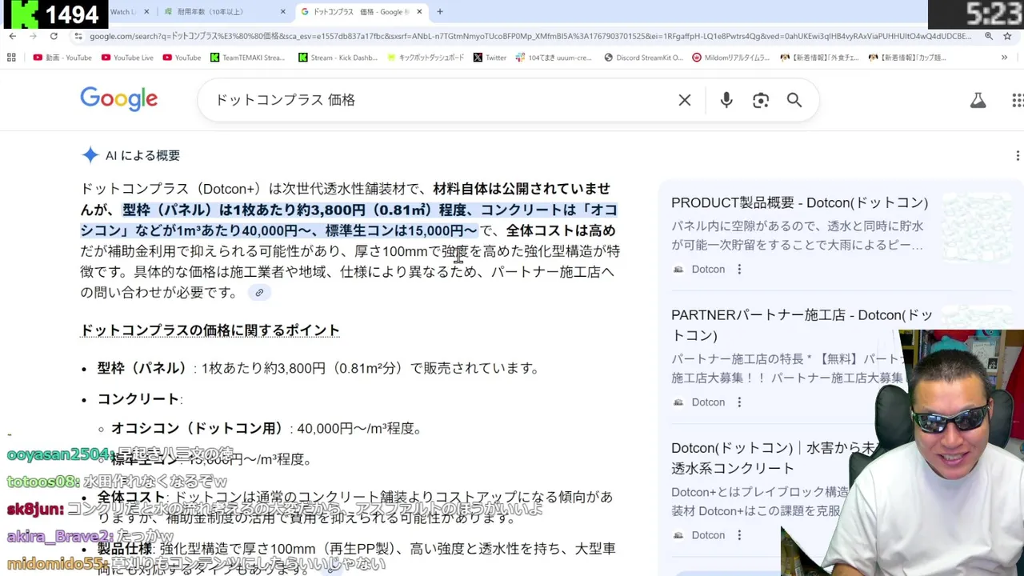Open the 【新着情報】「カップ麺 bookmark
1024x576 pixels.
click(907, 58)
